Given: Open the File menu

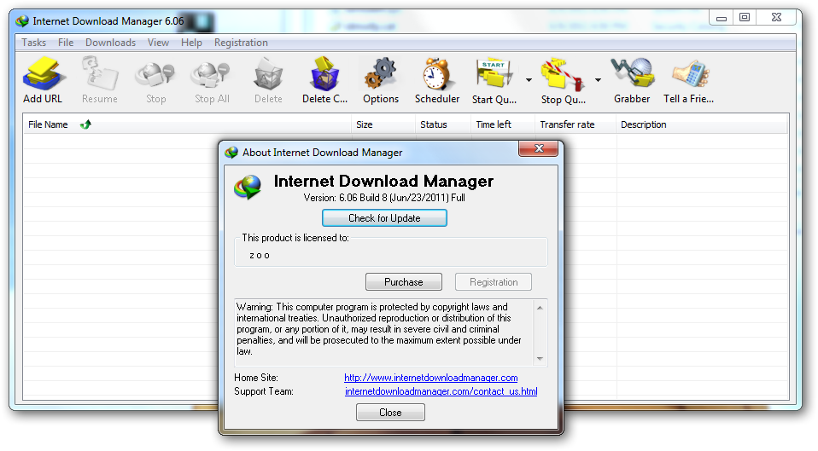Looking at the screenshot, I should (66, 43).
